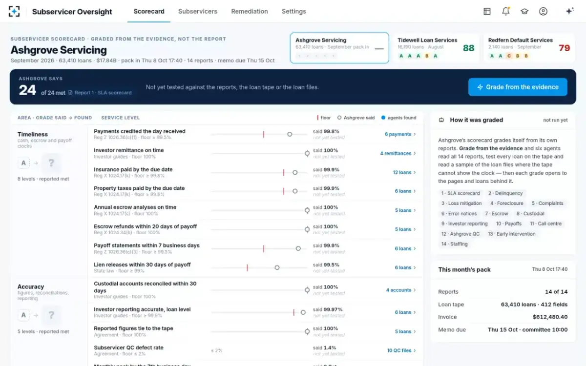Click Grade from the evidence button
586x366 pixels.
[518, 87]
